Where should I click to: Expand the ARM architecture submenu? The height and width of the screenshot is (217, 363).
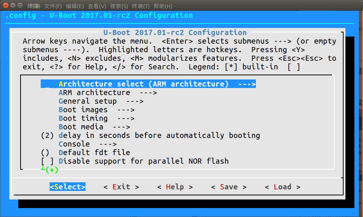coord(108,93)
